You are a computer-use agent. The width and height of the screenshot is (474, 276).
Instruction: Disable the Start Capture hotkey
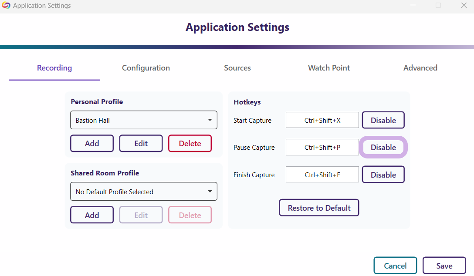(383, 120)
